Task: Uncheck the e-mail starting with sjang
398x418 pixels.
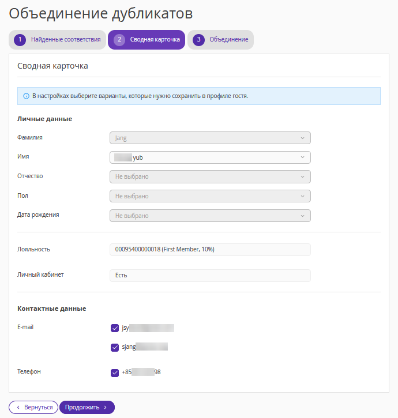Action: point(114,347)
